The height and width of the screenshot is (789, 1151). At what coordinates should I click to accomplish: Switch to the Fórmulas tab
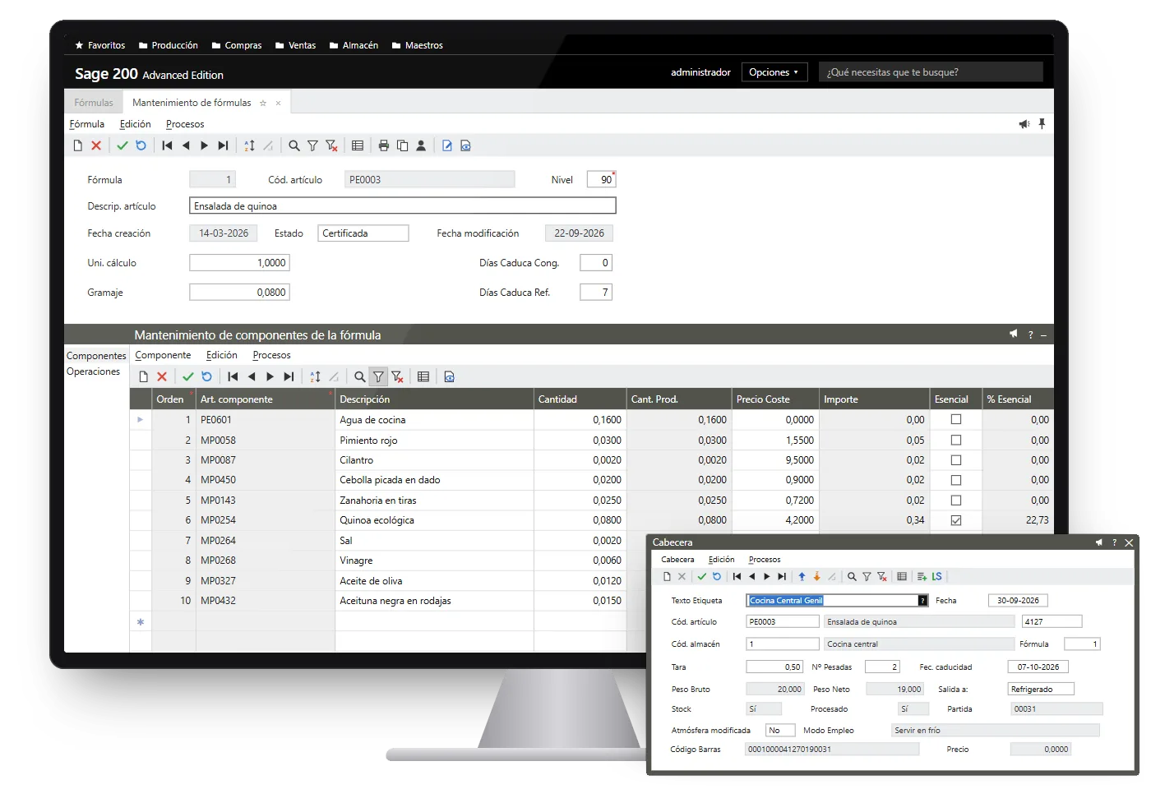[x=94, y=103]
